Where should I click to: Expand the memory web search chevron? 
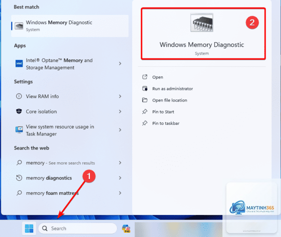click(120, 163)
